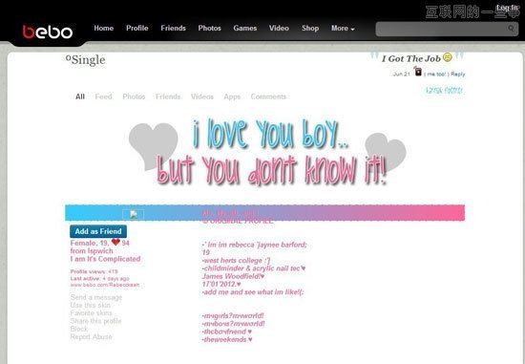Click the broken image placeholder in gradient bar
525x364 pixels.
[x=134, y=215]
